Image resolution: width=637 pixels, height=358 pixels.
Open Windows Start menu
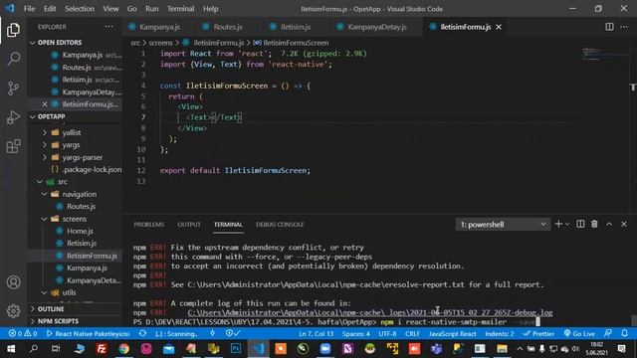pyautogui.click(x=11, y=349)
